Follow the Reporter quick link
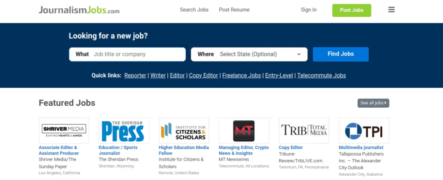The width and height of the screenshot is (443, 180). pos(135,75)
